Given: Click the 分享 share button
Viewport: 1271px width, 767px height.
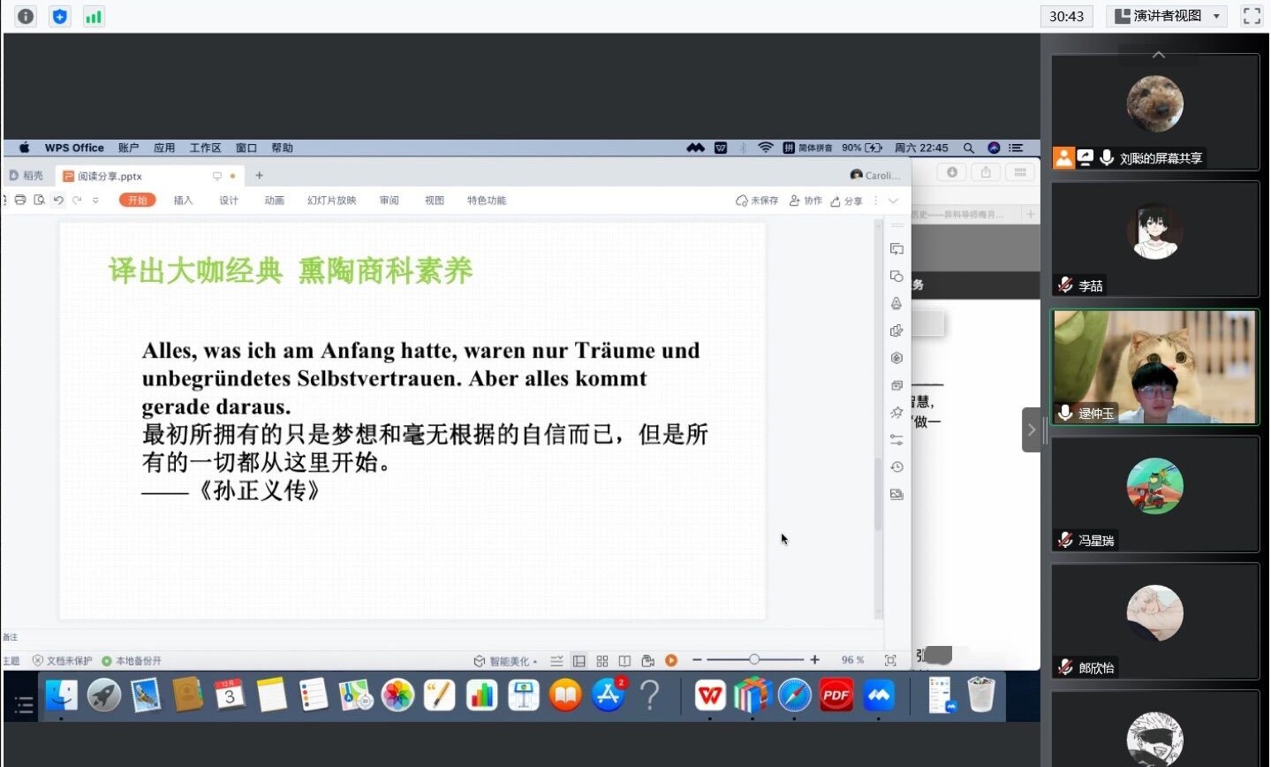Looking at the screenshot, I should 846,201.
